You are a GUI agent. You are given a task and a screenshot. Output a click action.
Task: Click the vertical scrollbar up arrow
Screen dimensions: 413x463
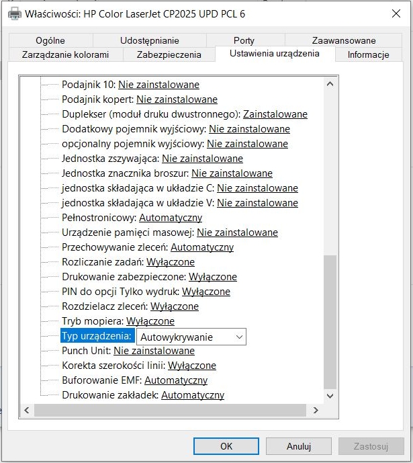coord(330,84)
